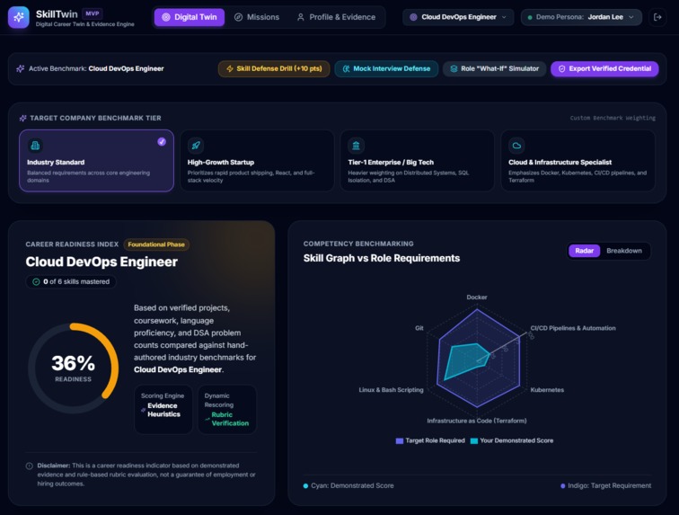Click the logout arrow icon
This screenshot has width=679, height=515.
[x=657, y=17]
